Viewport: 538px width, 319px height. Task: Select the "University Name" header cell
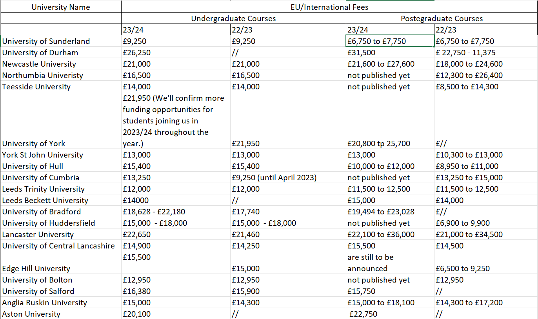61,7
